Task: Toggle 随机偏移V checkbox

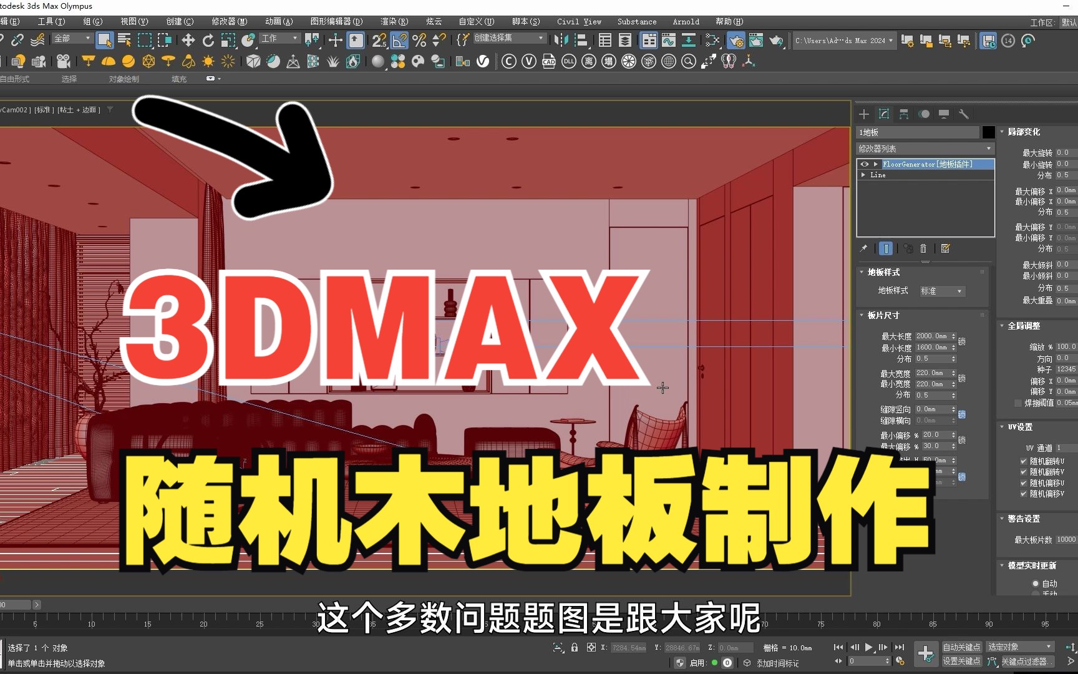Action: [1023, 494]
